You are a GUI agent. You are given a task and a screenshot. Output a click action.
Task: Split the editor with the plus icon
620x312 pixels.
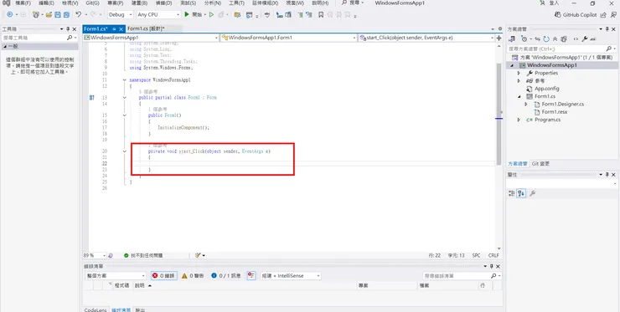point(499,38)
